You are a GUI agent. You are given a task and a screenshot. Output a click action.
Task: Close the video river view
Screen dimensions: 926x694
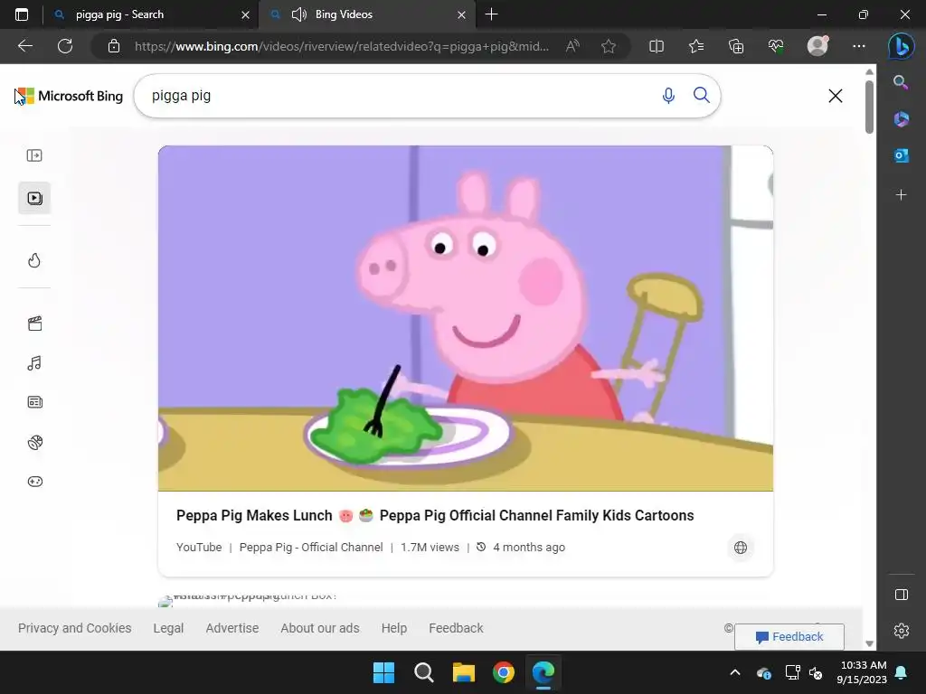(x=835, y=96)
